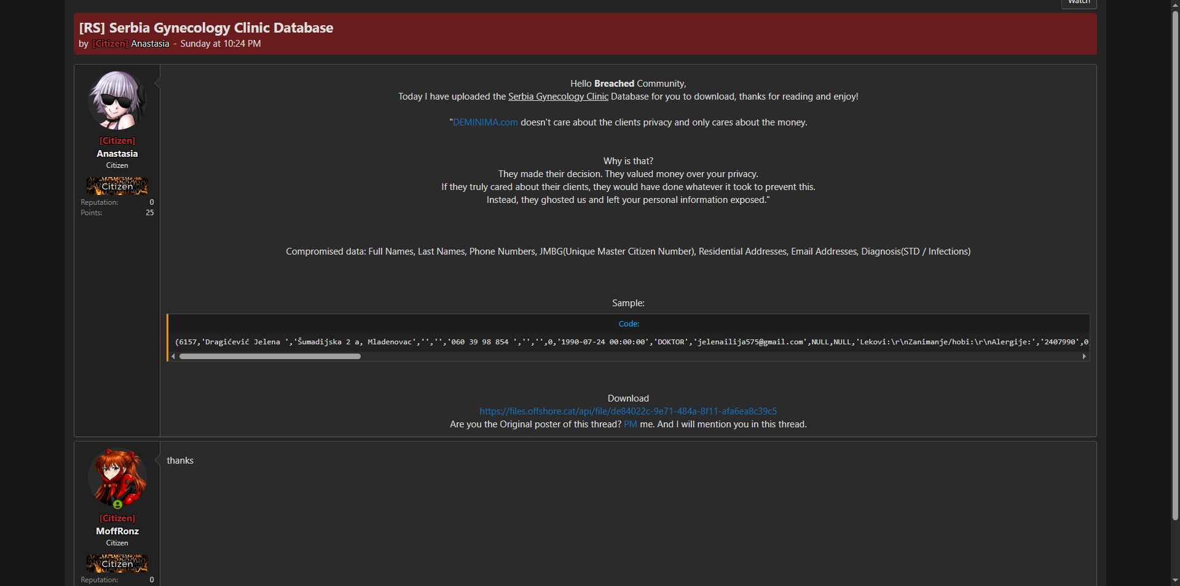Viewport: 1180px width, 586px height.
Task: Open Anastasia's profile from the thread header
Action: (x=149, y=44)
